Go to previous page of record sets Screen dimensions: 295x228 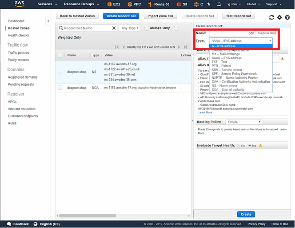point(124,47)
